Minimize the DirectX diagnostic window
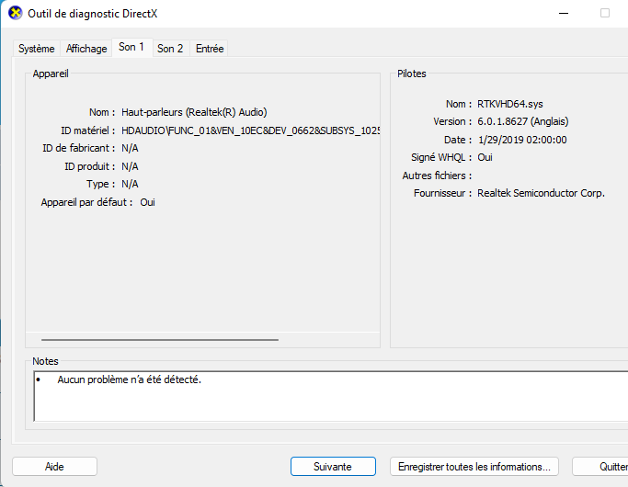The width and height of the screenshot is (628, 487). coord(564,13)
